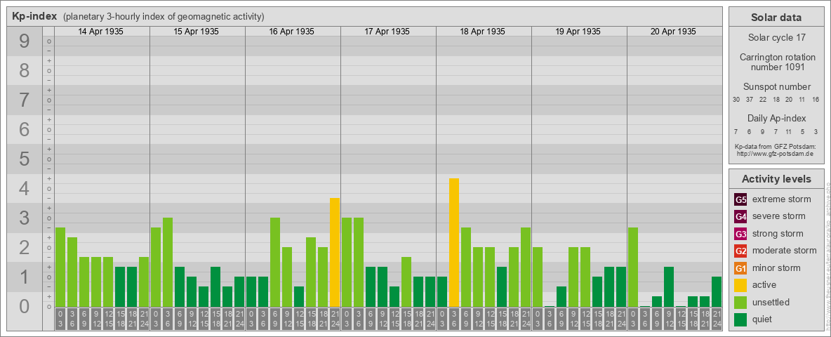Click the 3-6 hour label under 18 Apr
The height and width of the screenshot is (337, 831).
453,319
